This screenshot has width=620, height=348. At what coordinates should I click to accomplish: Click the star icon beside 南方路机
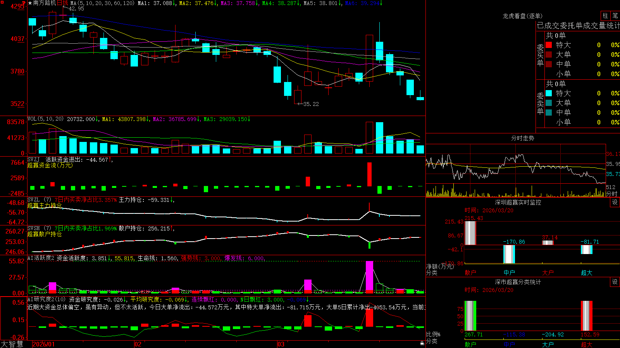(30, 3)
